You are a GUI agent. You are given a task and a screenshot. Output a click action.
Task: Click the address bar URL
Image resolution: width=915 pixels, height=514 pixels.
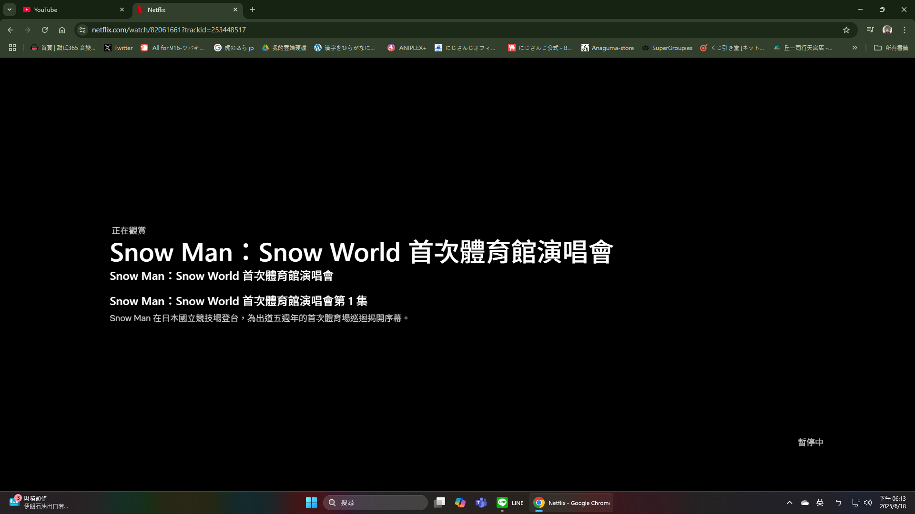coord(169,30)
